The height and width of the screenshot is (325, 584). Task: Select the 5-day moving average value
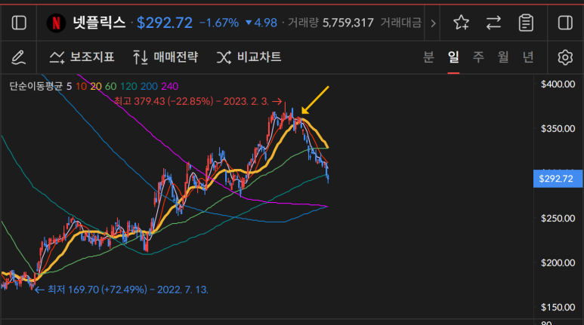(x=69, y=86)
